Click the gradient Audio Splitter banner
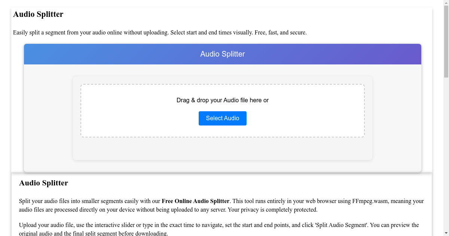 [x=222, y=54]
